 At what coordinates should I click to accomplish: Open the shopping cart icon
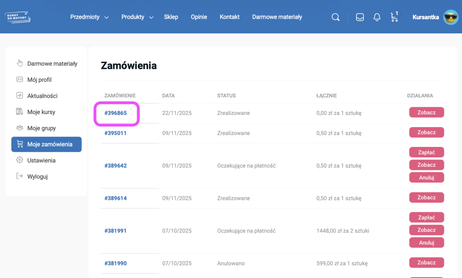coord(395,17)
